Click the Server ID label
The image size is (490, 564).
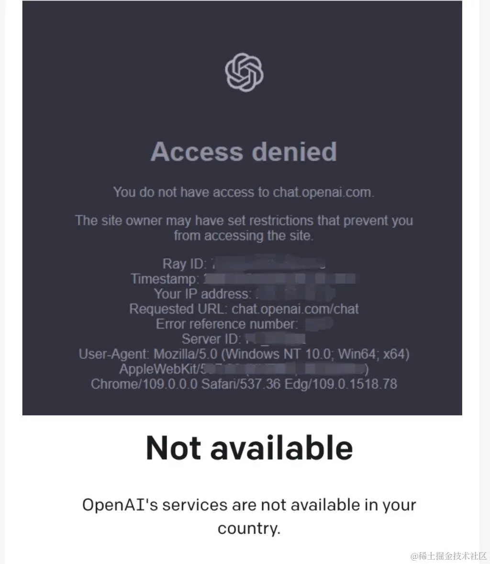(x=211, y=339)
